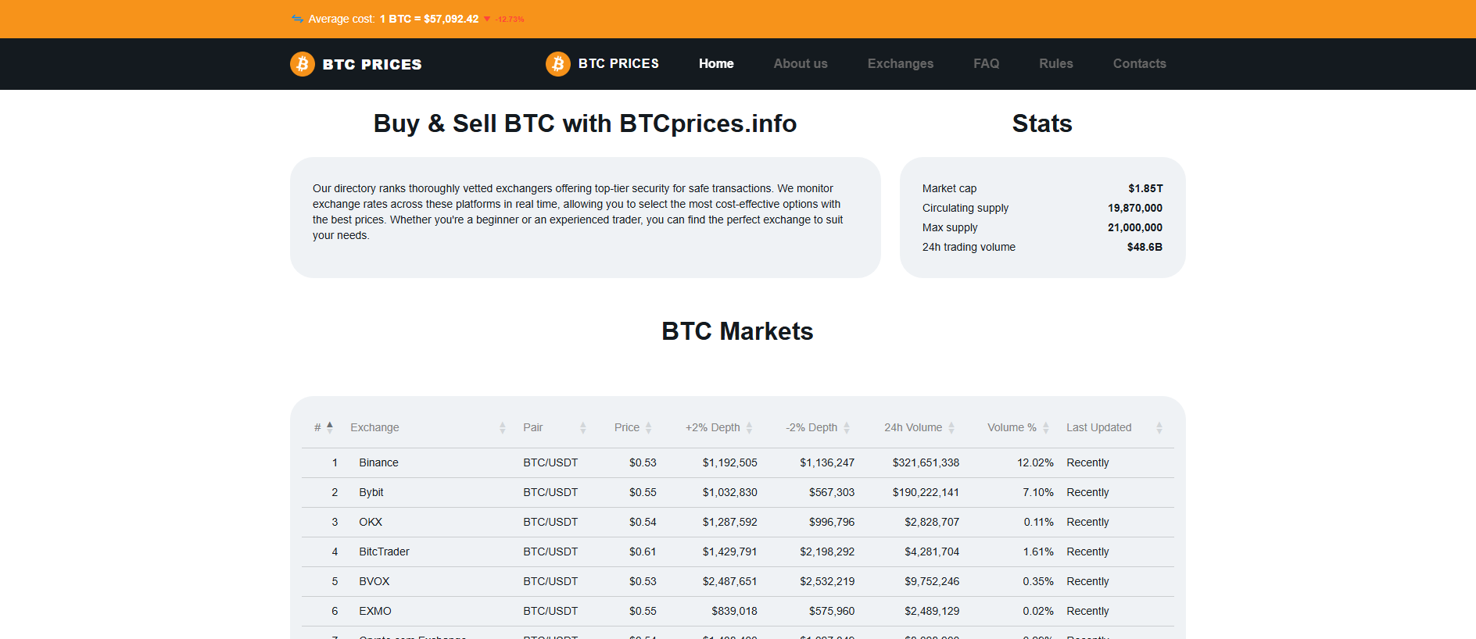Image resolution: width=1476 pixels, height=639 pixels.
Task: Sort table by Exchange column
Action: pos(428,427)
